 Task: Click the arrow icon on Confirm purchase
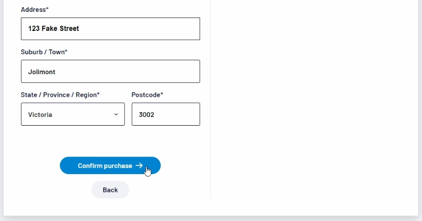coord(139,166)
